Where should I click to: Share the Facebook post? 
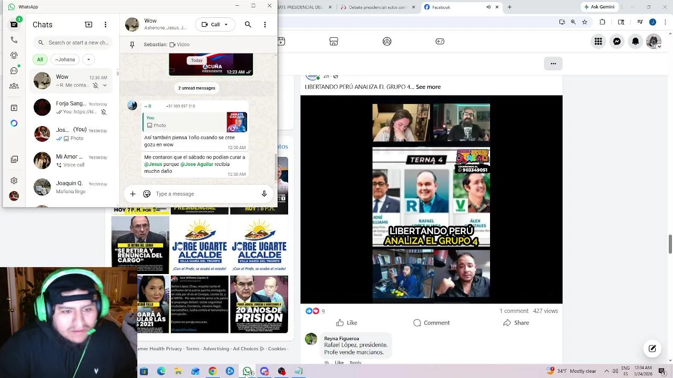coord(516,323)
